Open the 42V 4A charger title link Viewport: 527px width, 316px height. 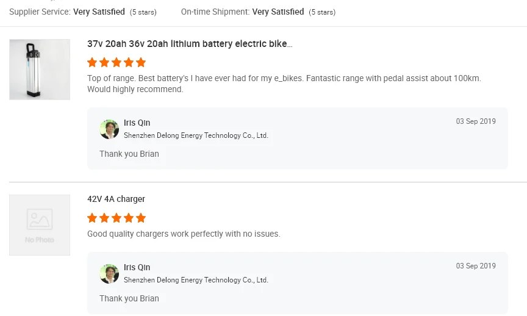116,199
